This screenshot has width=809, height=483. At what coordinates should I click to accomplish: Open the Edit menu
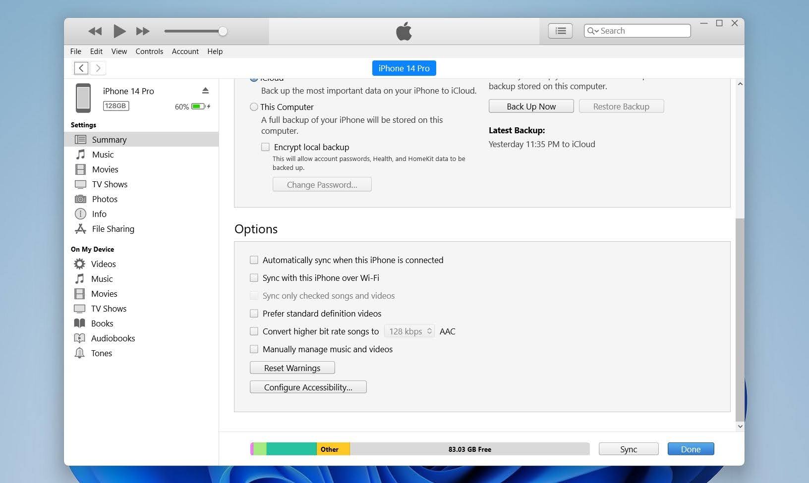coord(96,51)
